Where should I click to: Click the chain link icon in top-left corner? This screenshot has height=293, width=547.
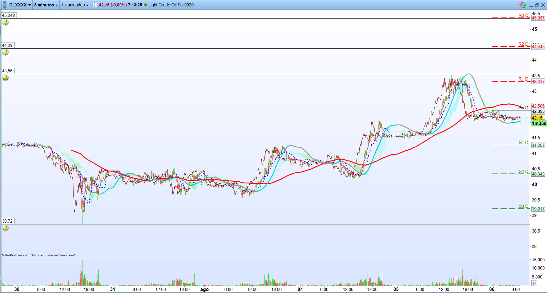coord(4,5)
